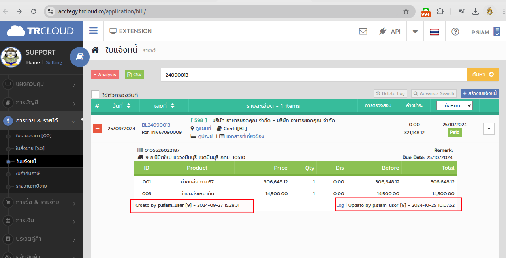Expand แผงควบคุม sidebar menu
Screen dimensions: 506x258
[41, 84]
